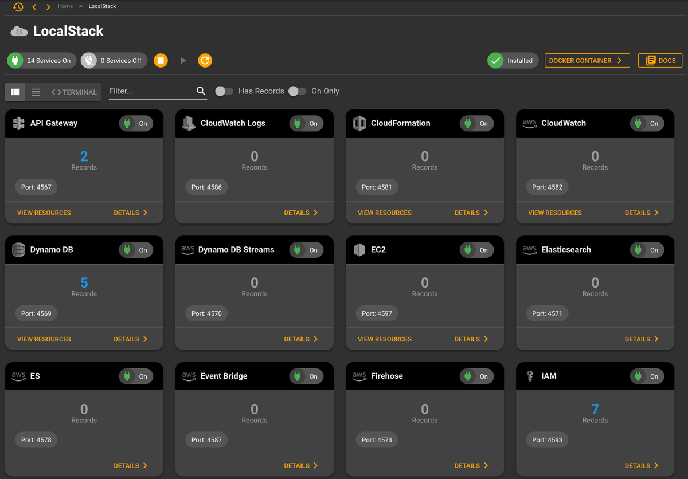Open Event Bridge Details
Viewport: 688px width, 479px height.
coord(301,466)
